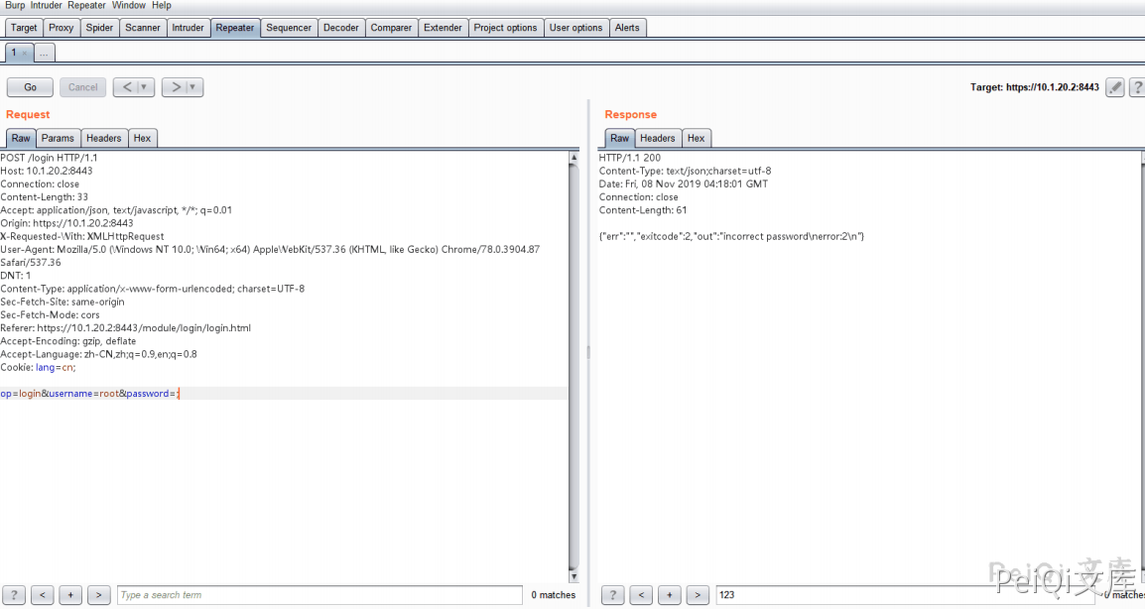1145x609 pixels.
Task: Expand the back history dropdown arrow
Action: [144, 87]
